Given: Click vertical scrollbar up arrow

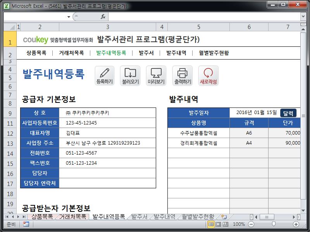Looking at the screenshot, I should [x=303, y=29].
